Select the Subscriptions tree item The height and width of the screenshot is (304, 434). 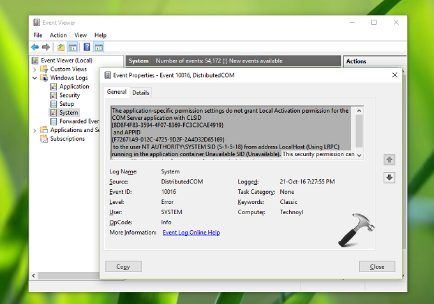pos(67,139)
